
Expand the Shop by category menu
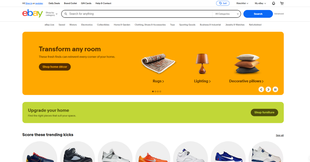click(x=51, y=14)
